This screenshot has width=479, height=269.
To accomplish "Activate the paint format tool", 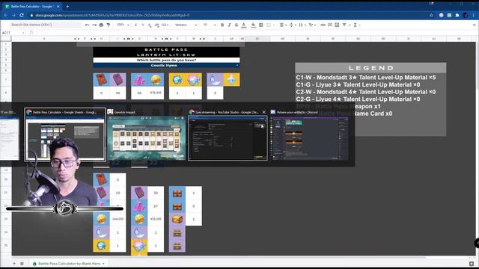I will (x=109, y=25).
